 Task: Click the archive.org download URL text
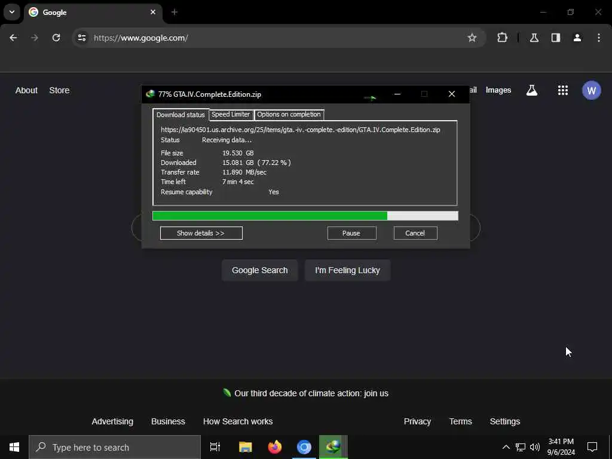[x=301, y=130]
